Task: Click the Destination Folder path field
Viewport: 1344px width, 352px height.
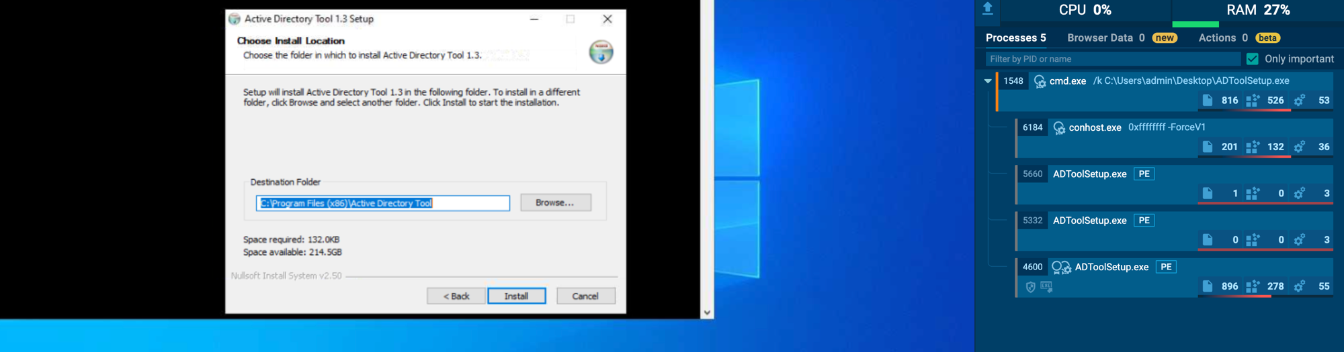Action: coord(382,203)
